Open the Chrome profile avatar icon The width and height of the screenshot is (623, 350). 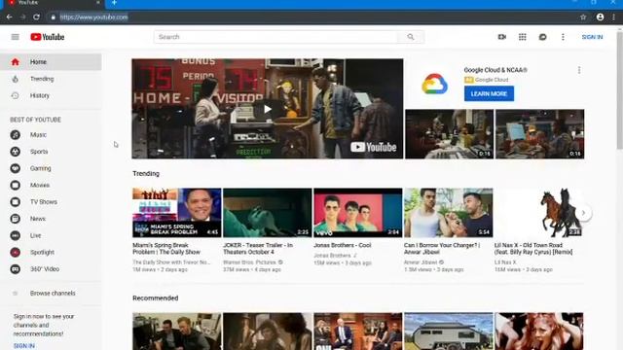click(600, 17)
